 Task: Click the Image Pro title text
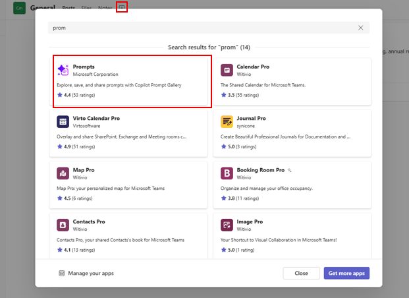250,222
